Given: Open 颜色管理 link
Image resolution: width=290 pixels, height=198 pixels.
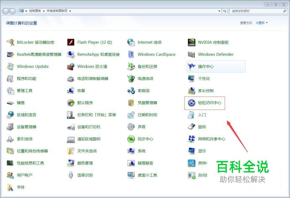Looking at the screenshot, I should [x=85, y=163].
